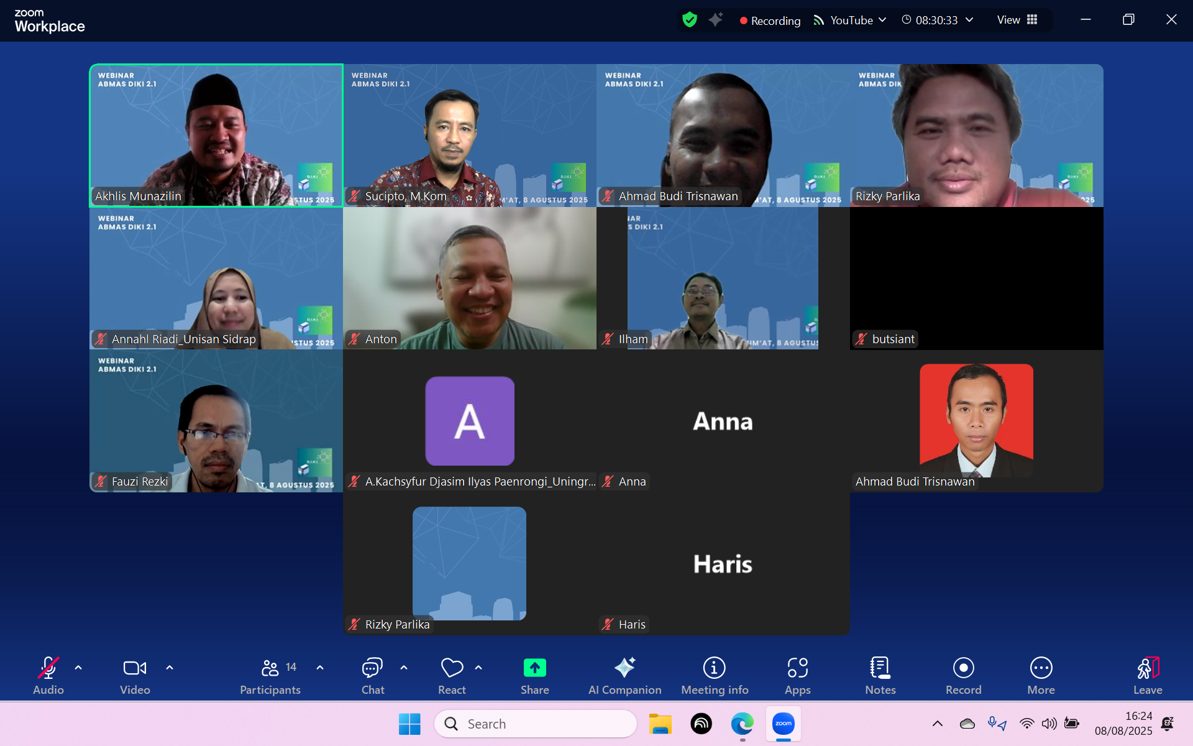The height and width of the screenshot is (746, 1193).
Task: Leave the meeting
Action: (1148, 667)
